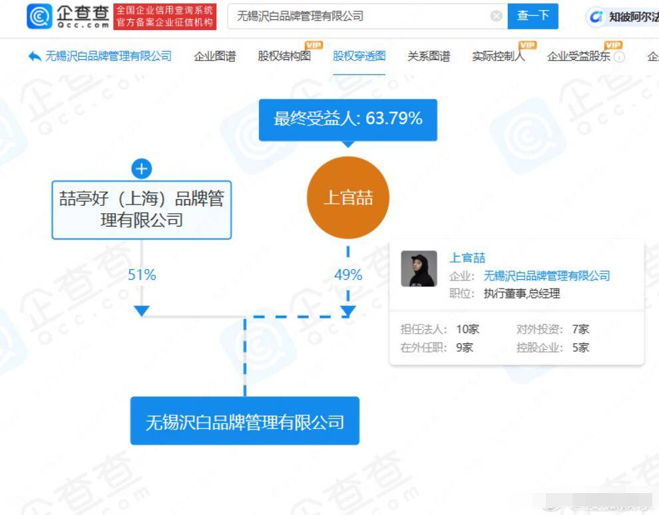Open 无锡沢白品牌管理有限公司 link in popup card
659x515 pixels.
click(547, 276)
